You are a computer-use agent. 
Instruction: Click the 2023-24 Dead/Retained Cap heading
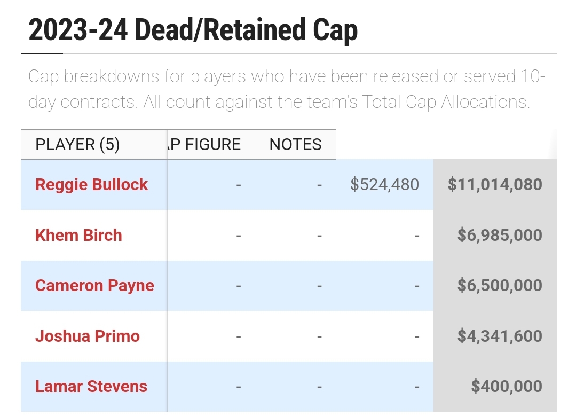click(x=193, y=30)
